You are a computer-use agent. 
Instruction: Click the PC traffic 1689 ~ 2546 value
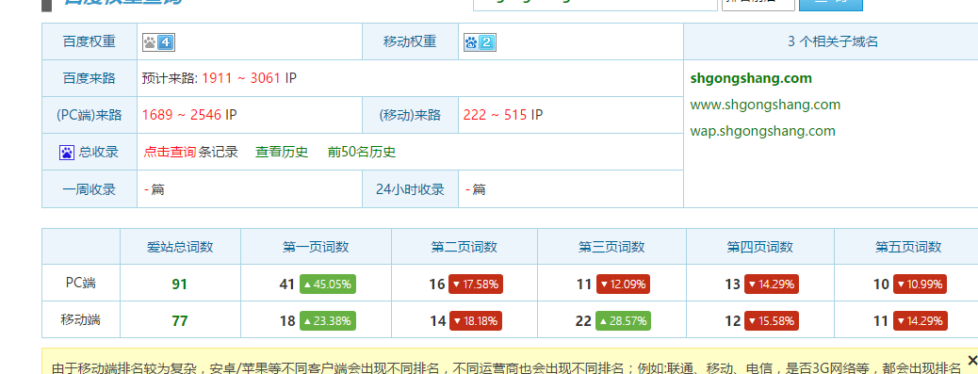pyautogui.click(x=182, y=115)
